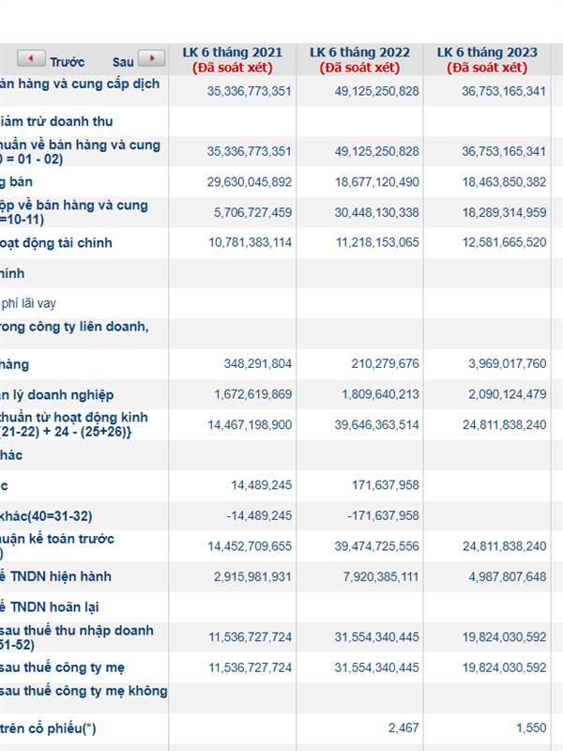Click the 'TNDN hoãn lại' row label
This screenshot has height=751, width=563.
tap(52, 606)
